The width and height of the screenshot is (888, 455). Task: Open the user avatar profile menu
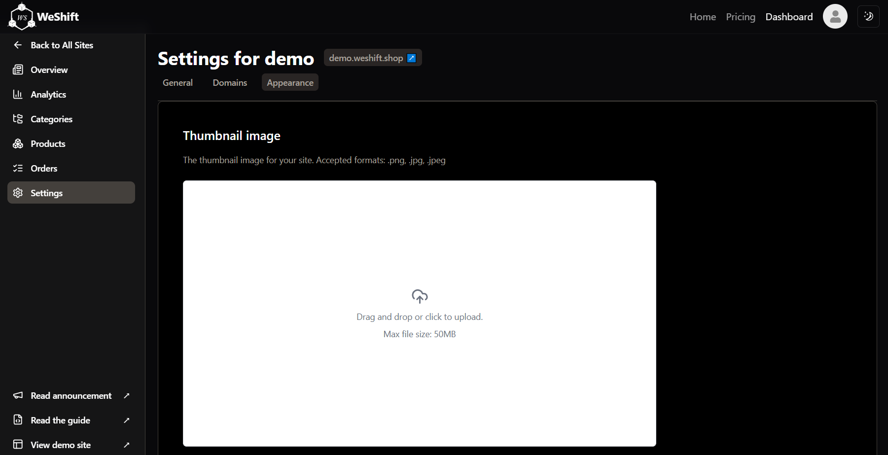pos(835,17)
